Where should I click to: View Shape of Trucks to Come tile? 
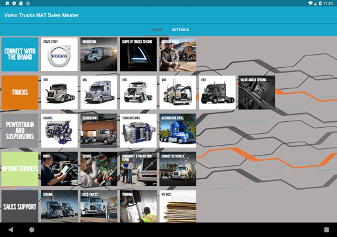click(x=138, y=54)
